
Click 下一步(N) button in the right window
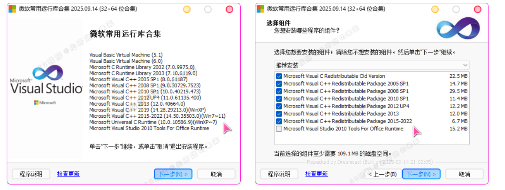click(x=421, y=174)
